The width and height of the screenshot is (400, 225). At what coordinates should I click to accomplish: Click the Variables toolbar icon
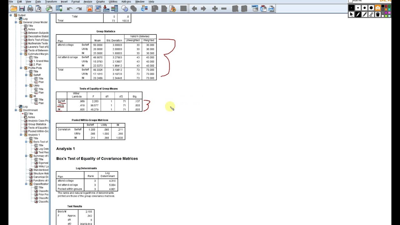point(115,8)
